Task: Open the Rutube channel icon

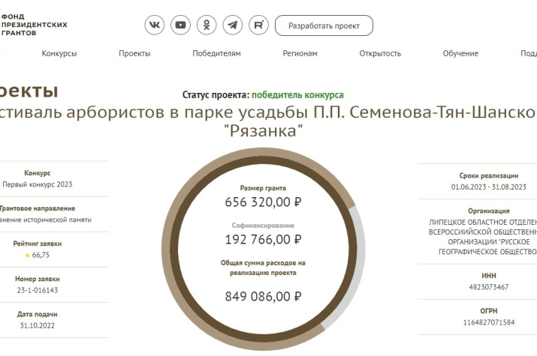Action: [x=258, y=25]
